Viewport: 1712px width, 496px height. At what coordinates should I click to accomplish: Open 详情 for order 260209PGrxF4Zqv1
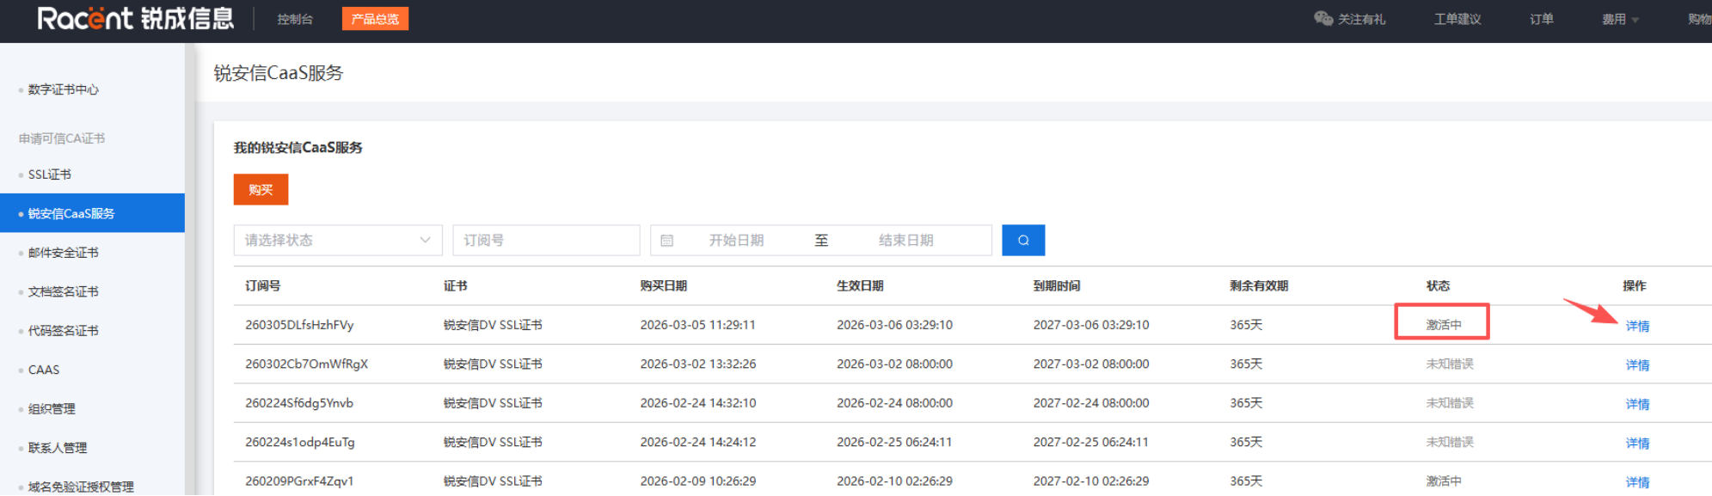click(1637, 482)
